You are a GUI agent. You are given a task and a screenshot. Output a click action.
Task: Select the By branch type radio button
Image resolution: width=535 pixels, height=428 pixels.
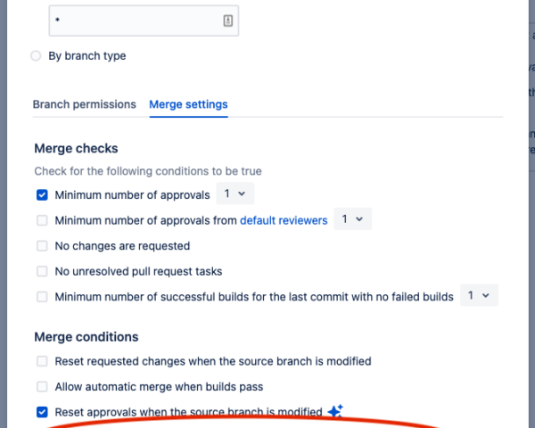36,55
